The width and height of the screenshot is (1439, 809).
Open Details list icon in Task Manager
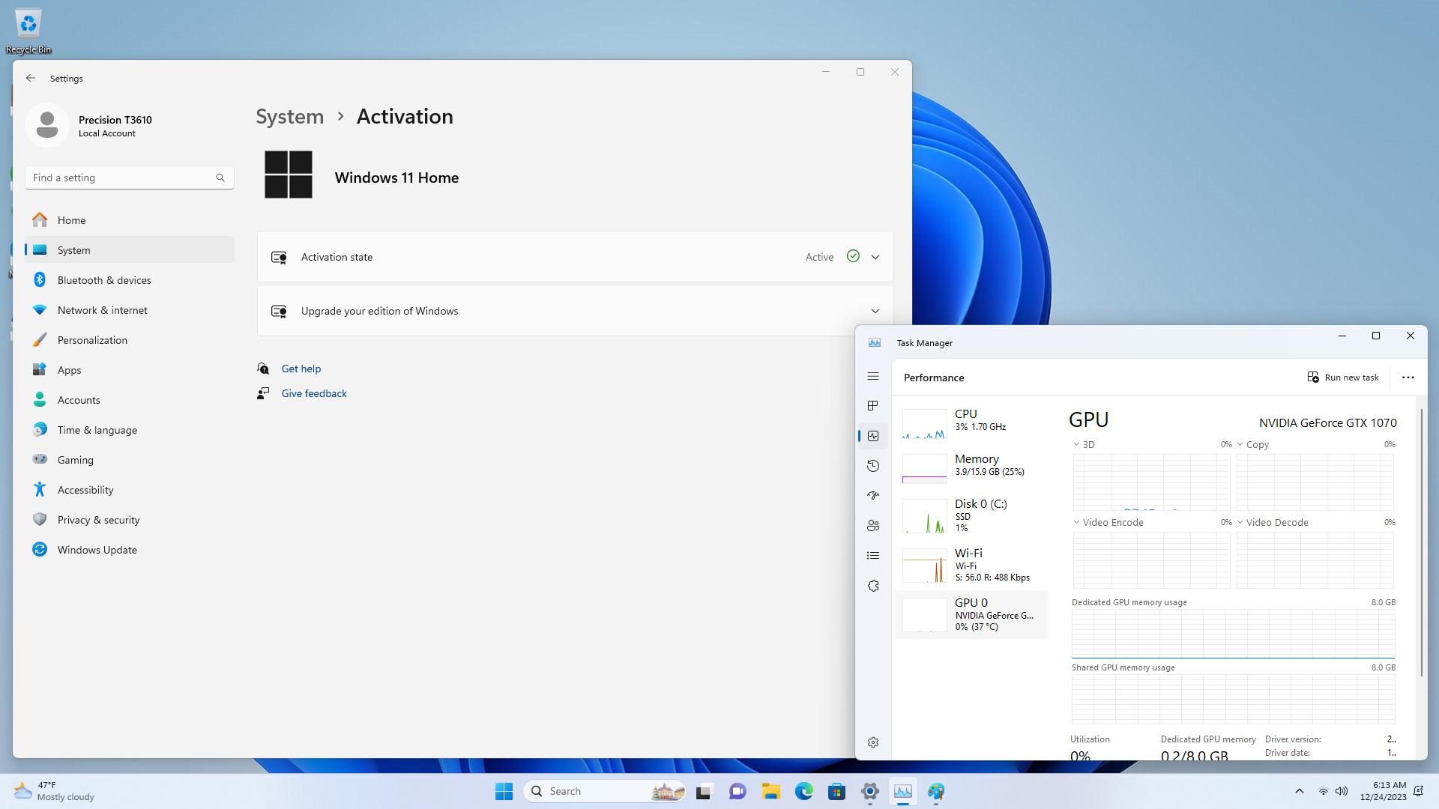click(x=872, y=556)
